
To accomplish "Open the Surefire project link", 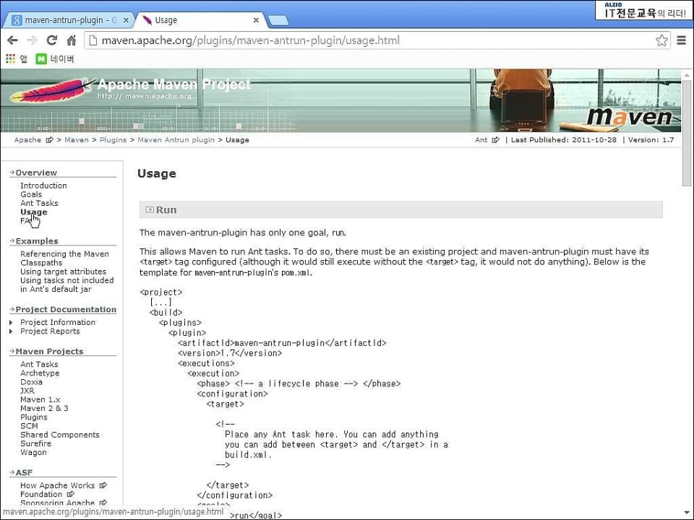I will (x=36, y=443).
